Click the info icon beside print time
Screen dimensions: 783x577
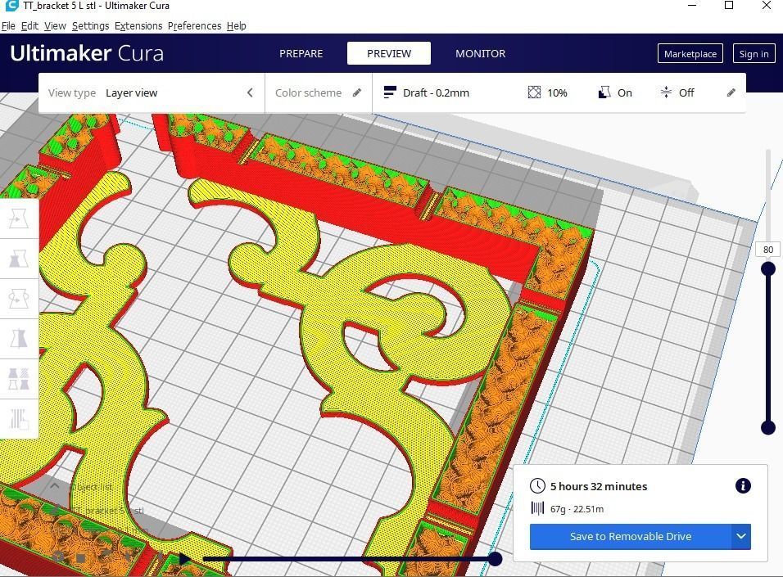(743, 485)
